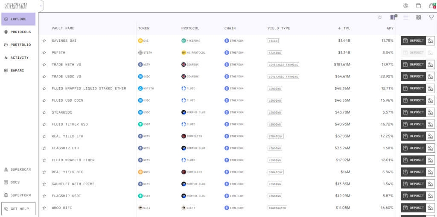Click the Gearbox icon in Trade WETH V3 row
Screen dimensions: 437x217
pyautogui.click(x=184, y=65)
